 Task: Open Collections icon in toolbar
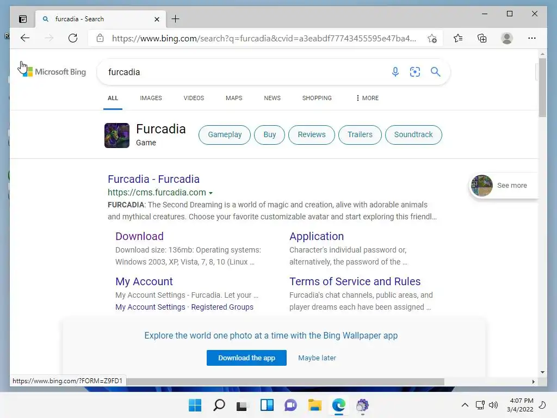(x=482, y=38)
